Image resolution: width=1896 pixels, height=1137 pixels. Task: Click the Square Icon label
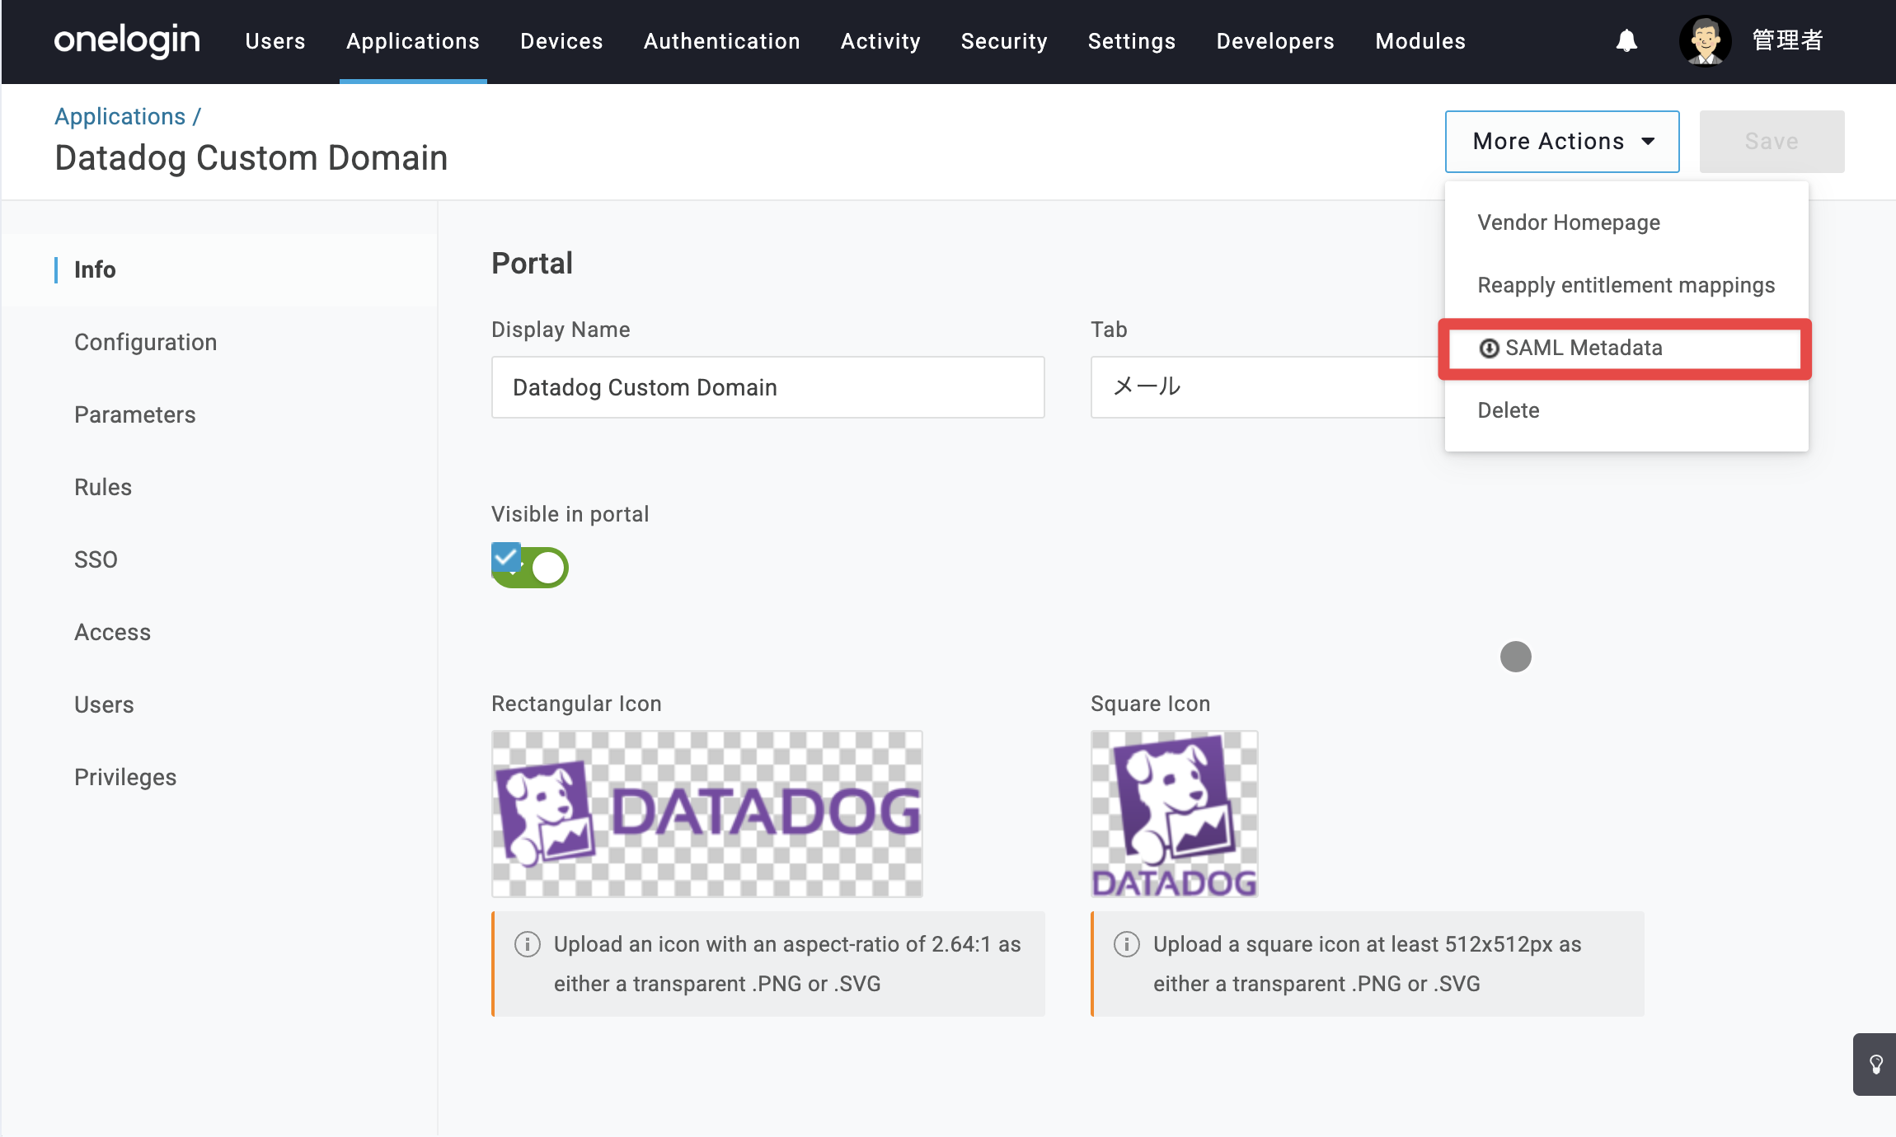[1150, 704]
